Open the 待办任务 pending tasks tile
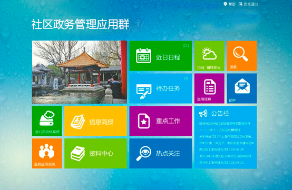Image resolution: width=292 pixels, height=190 pixels. (x=161, y=88)
